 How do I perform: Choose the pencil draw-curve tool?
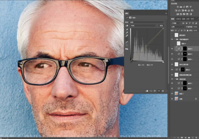(x=127, y=42)
